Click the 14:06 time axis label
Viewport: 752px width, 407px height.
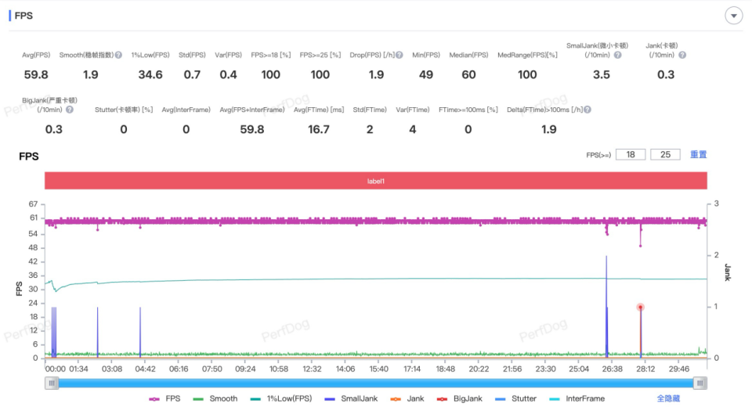click(x=345, y=369)
